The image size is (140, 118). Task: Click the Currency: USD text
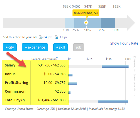coord(46,109)
